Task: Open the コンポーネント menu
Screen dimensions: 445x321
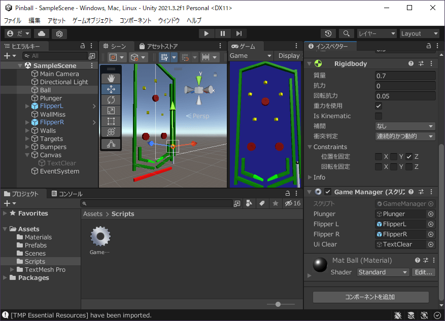Action: click(x=135, y=20)
